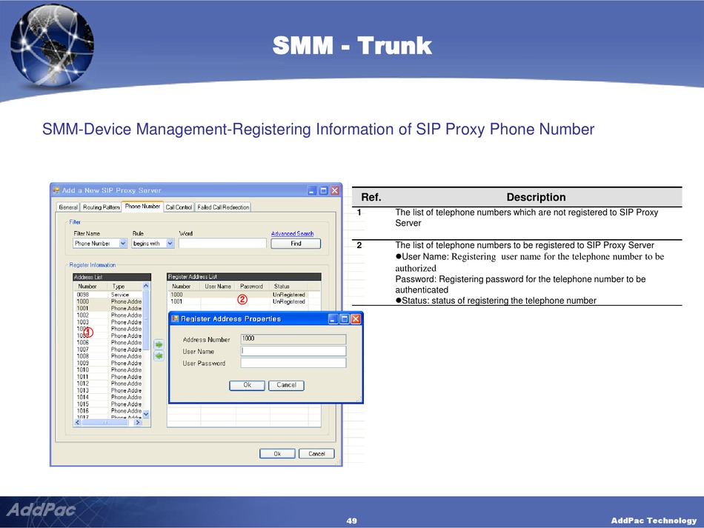This screenshot has width=704, height=528.
Task: Close the Register Address Properties dialog
Action: pos(356,319)
